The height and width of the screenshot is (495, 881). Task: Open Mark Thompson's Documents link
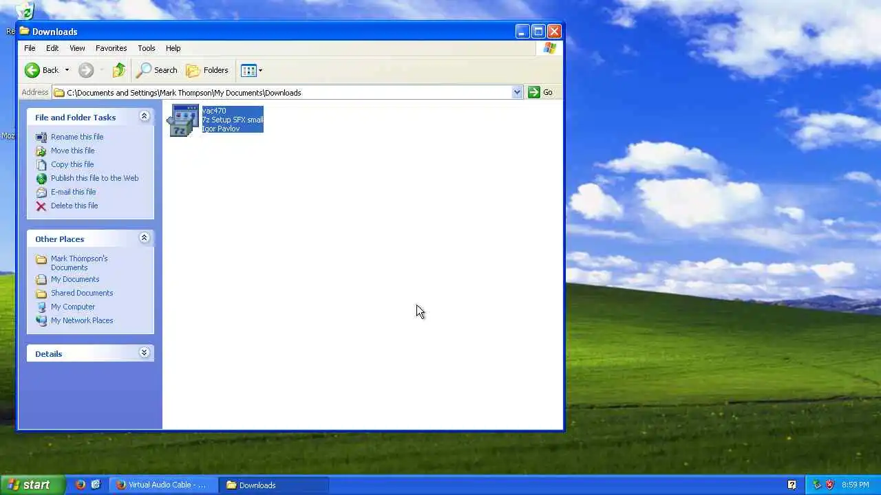point(79,263)
